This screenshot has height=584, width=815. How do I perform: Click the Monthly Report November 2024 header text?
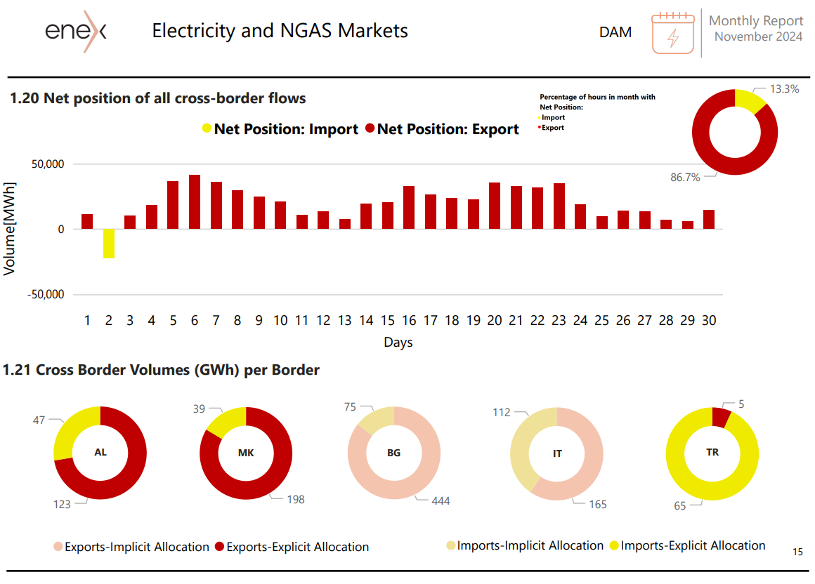coord(756,29)
